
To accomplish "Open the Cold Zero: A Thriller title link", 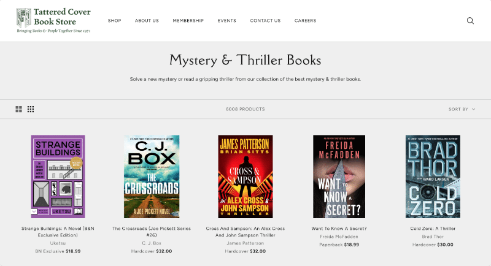I will (433, 229).
